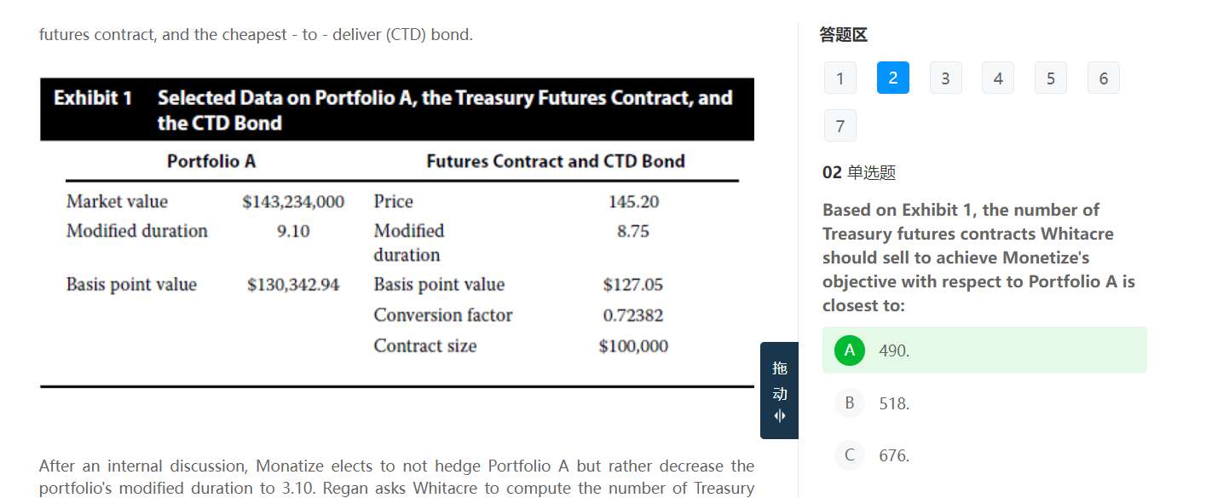
Task: Click the 拖动 panel divider handle
Action: [779, 391]
